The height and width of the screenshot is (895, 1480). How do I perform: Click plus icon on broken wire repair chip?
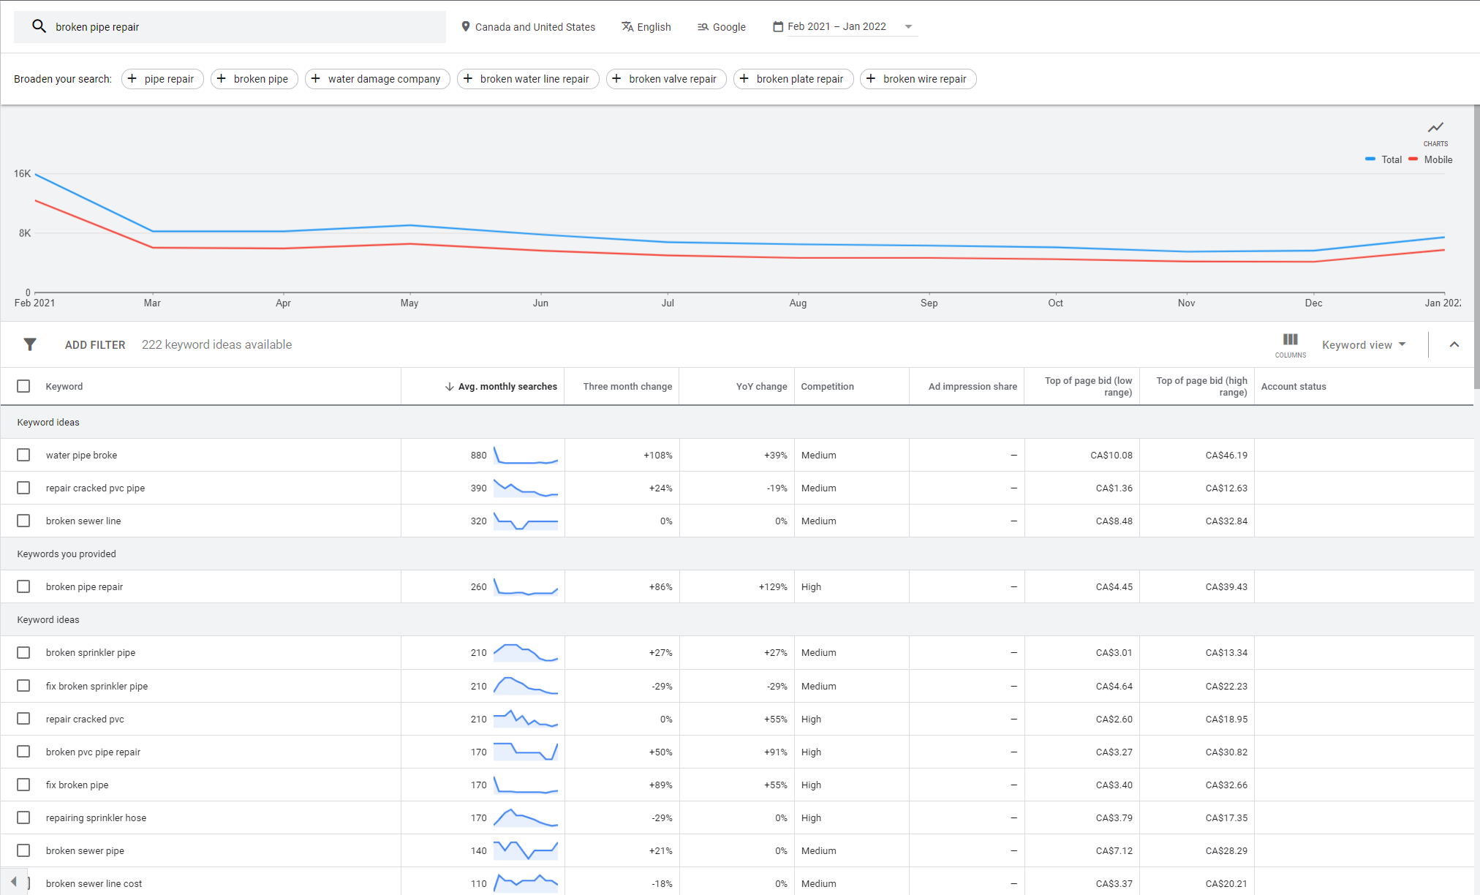click(871, 78)
